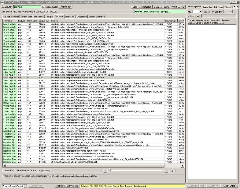
Task: Select the Disk Name tab in results
Action: [x=39, y=17]
